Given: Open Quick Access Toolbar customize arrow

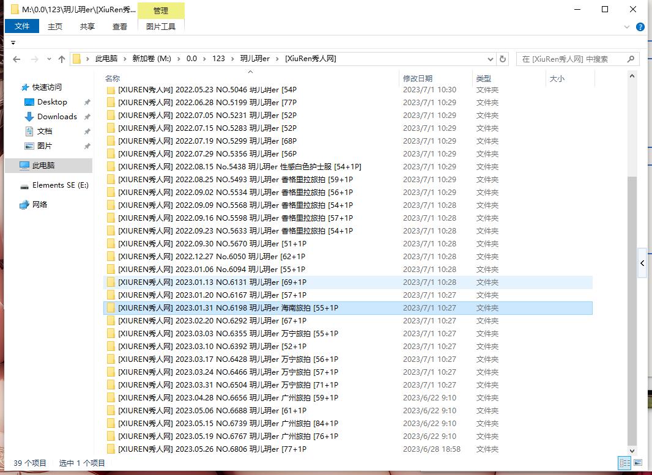Looking at the screenshot, I should [x=13, y=43].
